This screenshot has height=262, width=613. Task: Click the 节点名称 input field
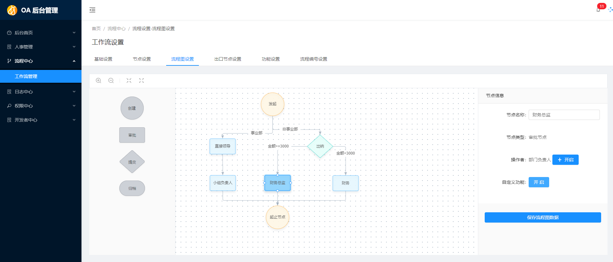pyautogui.click(x=564, y=115)
